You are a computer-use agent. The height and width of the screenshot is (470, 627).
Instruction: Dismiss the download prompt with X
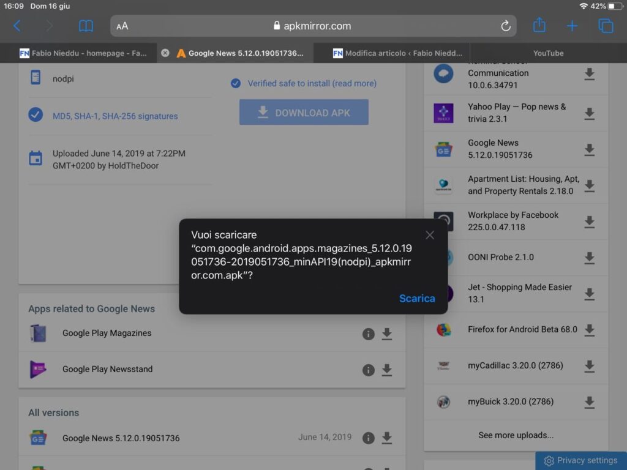[430, 235]
